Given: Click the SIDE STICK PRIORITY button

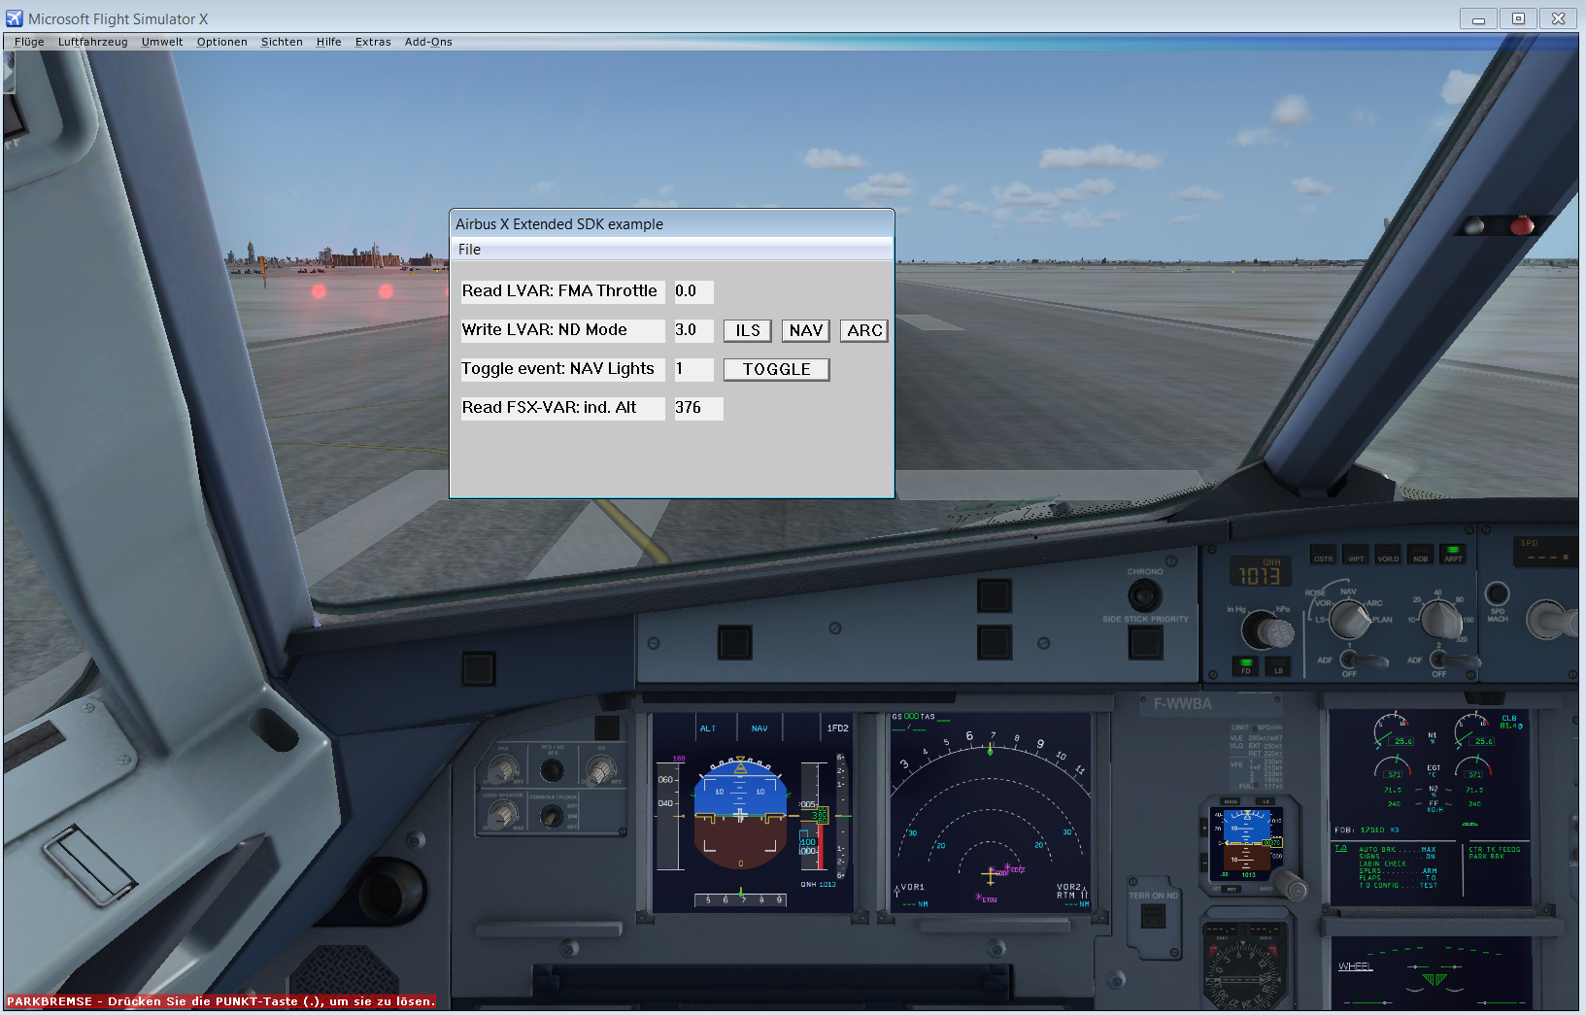Looking at the screenshot, I should (x=1146, y=641).
